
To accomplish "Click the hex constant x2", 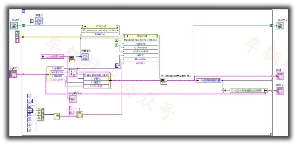I will pos(29,106).
